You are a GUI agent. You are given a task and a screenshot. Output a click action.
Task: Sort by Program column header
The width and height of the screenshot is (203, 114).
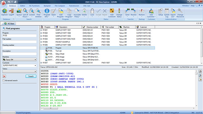(47, 27)
